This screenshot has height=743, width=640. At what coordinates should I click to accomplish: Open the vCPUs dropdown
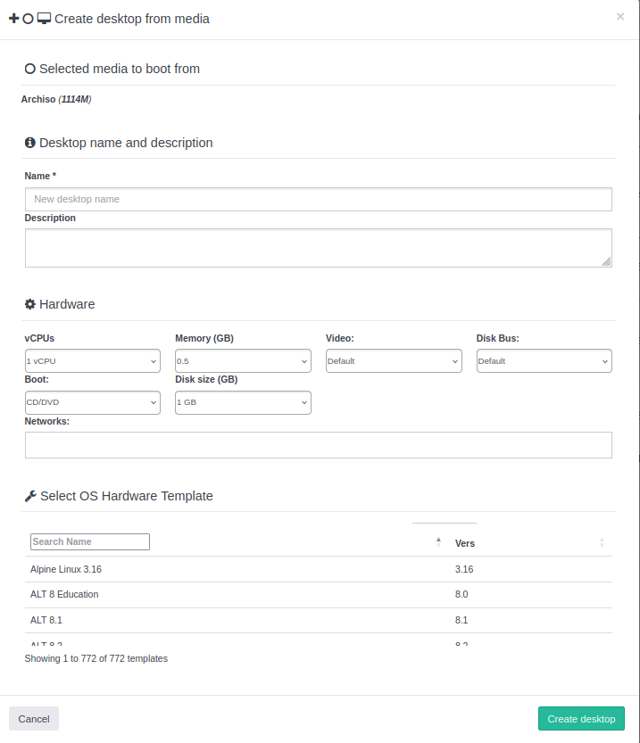tap(93, 361)
